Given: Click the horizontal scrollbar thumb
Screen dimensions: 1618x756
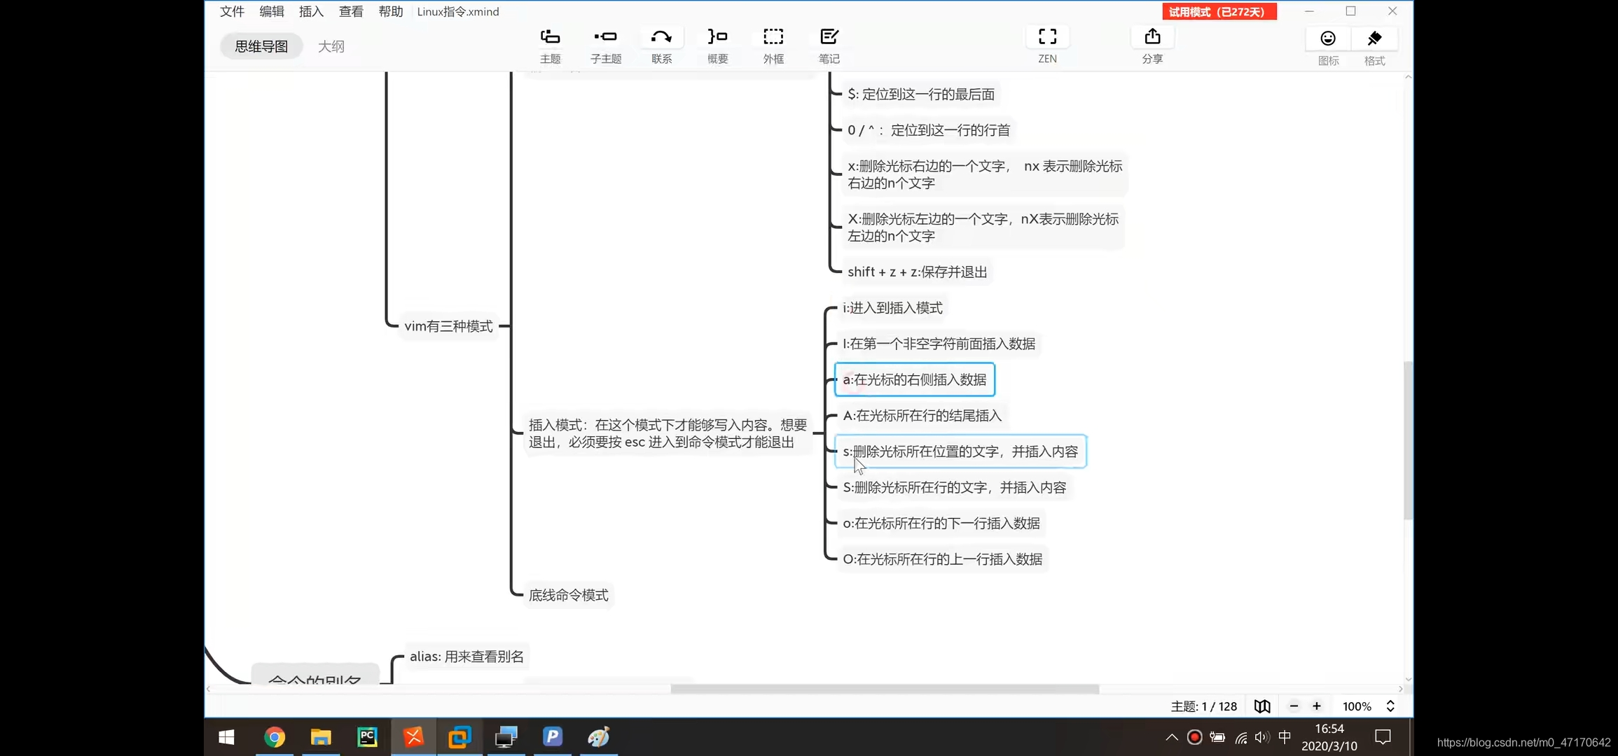Looking at the screenshot, I should click(885, 689).
